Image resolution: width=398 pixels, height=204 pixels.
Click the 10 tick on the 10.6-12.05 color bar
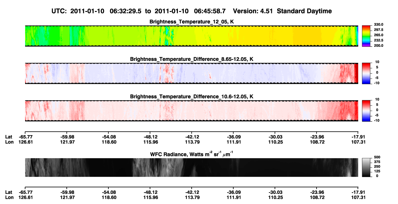(377, 99)
